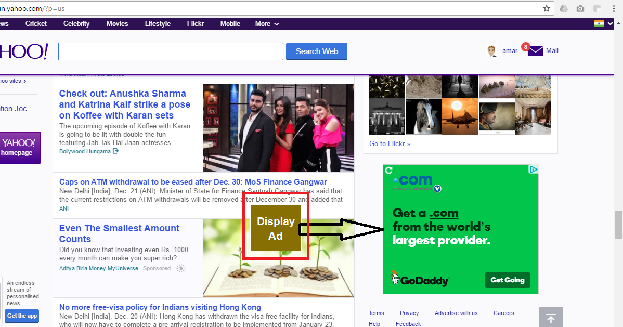Screen dimensions: 623x327
Task: Bookmark this page using the star icon
Action: click(x=547, y=8)
